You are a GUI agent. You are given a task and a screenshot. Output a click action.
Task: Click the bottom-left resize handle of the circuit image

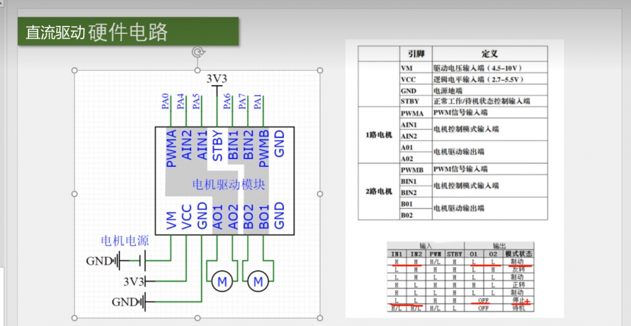(75, 317)
